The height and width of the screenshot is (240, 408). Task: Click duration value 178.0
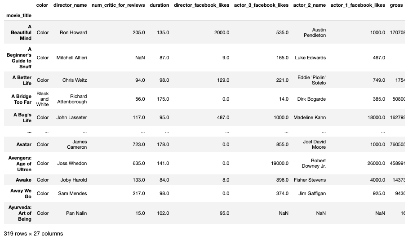[163, 144]
